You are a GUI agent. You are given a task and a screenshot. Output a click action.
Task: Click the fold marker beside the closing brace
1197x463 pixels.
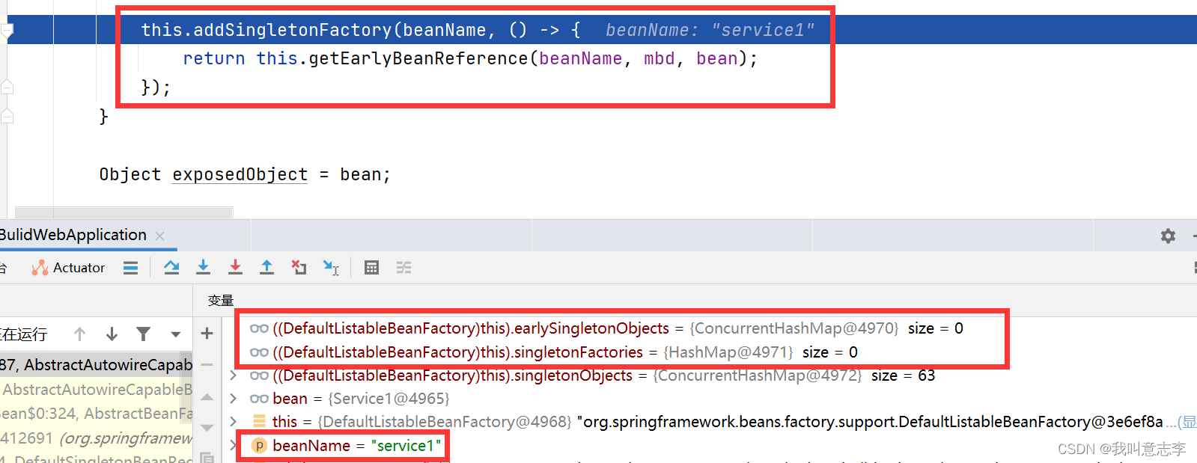[7, 116]
